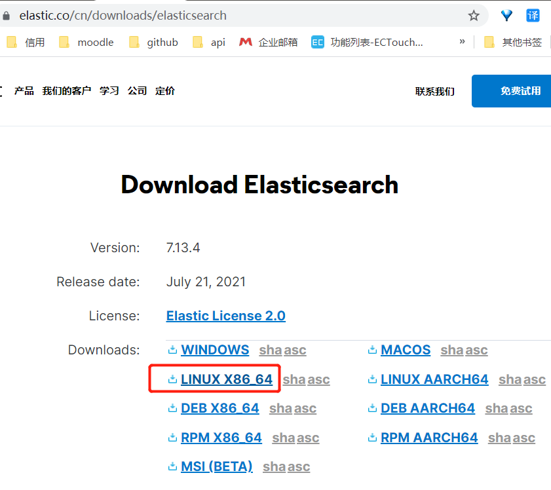Click the 免费试用 button
Image resolution: width=551 pixels, height=490 pixels.
coord(511,91)
